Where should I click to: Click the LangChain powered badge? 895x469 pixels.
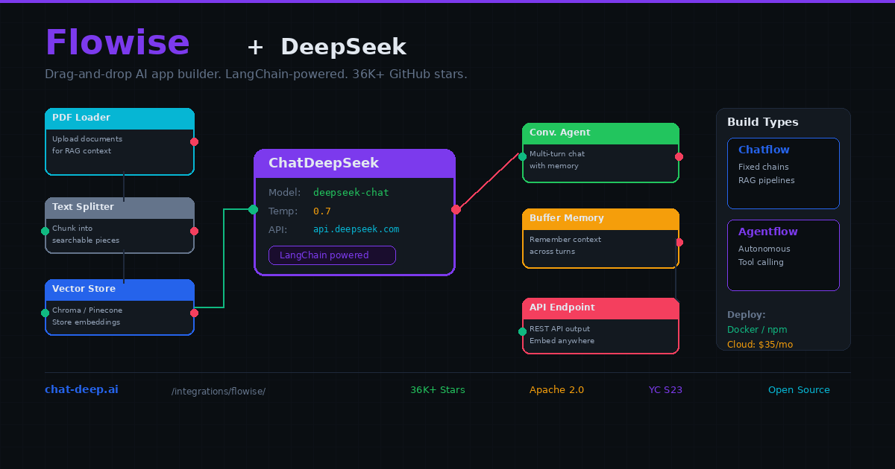point(332,255)
